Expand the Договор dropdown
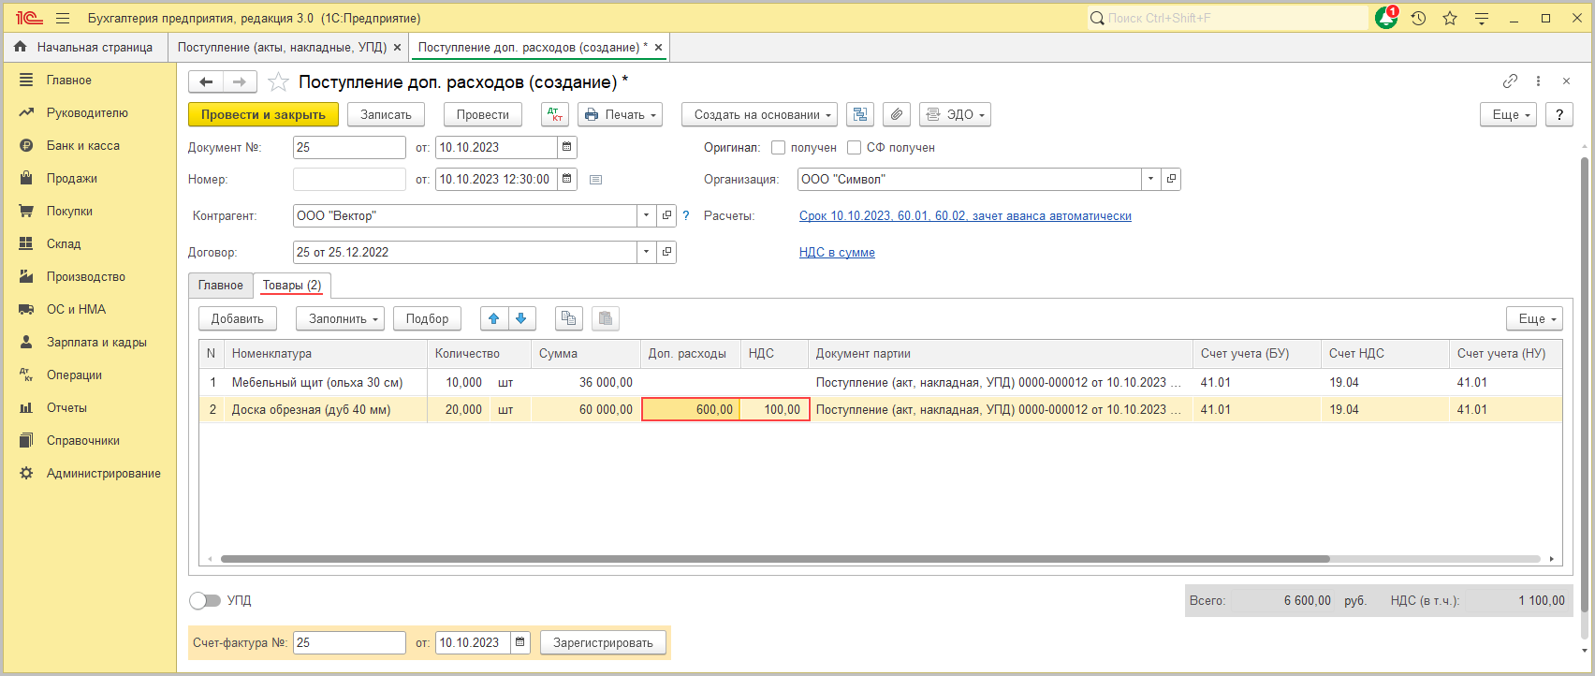1595x676 pixels. tap(647, 252)
